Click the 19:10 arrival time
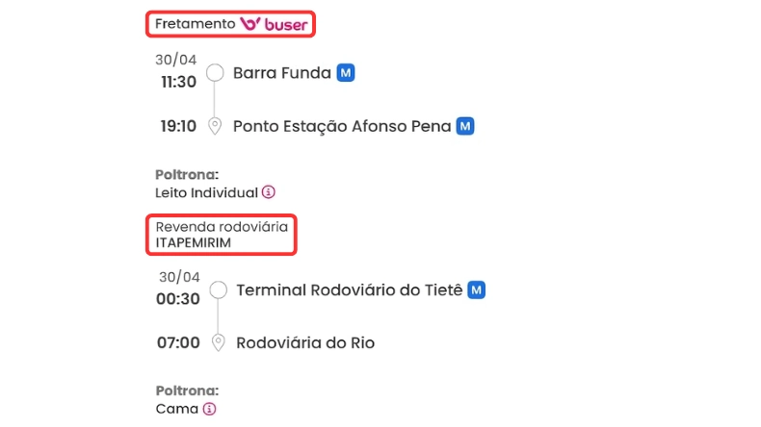The height and width of the screenshot is (427, 761). 178,126
